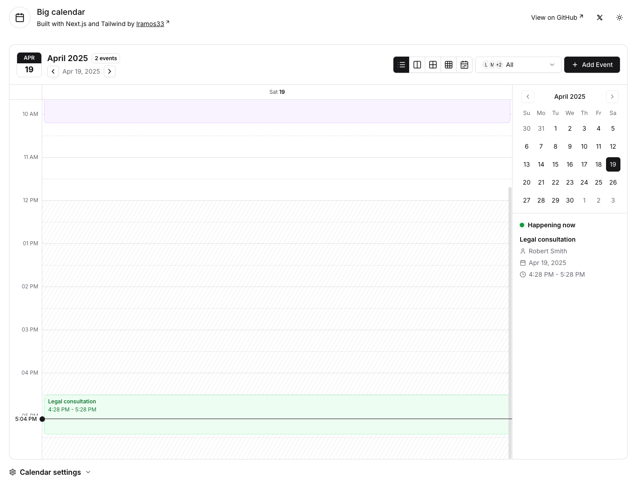The image size is (642, 486).
Task: Open the Legal consultation event in the day grid
Action: [276, 415]
